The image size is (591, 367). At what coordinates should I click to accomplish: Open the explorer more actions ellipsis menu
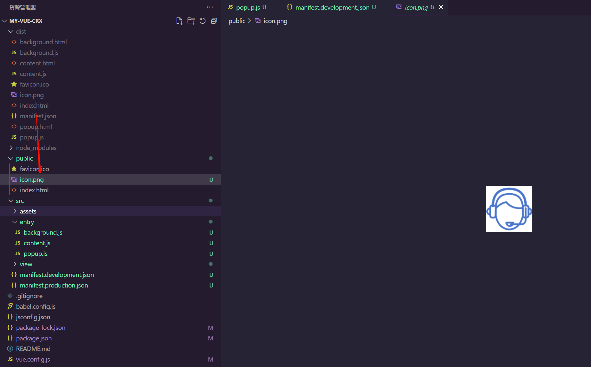210,7
